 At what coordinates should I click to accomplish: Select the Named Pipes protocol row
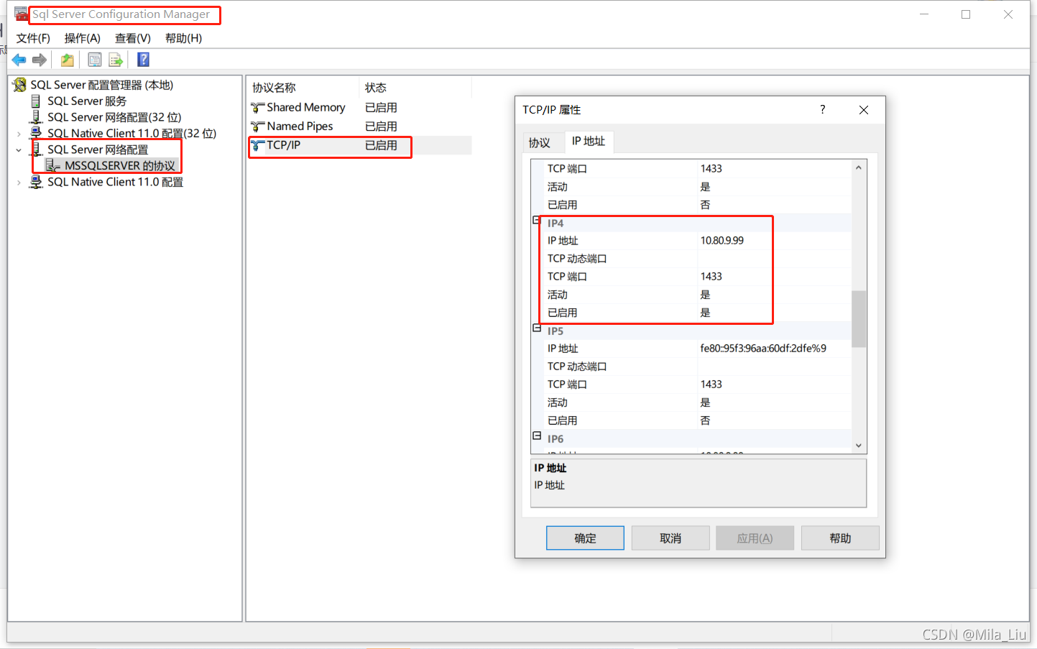pos(359,126)
